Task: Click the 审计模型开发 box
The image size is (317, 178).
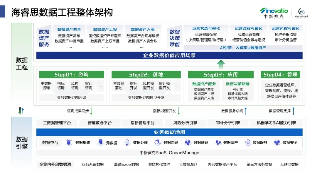Action: 164,86
